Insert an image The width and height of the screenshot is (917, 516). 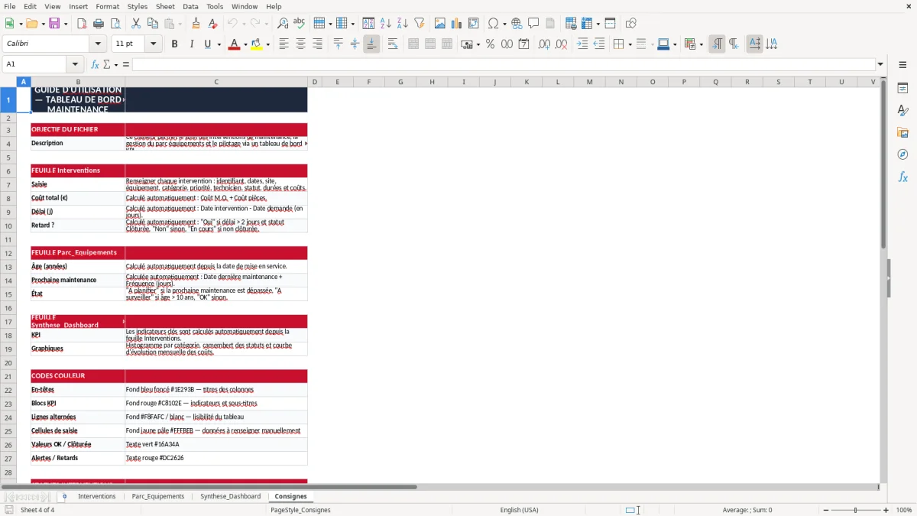pos(440,24)
